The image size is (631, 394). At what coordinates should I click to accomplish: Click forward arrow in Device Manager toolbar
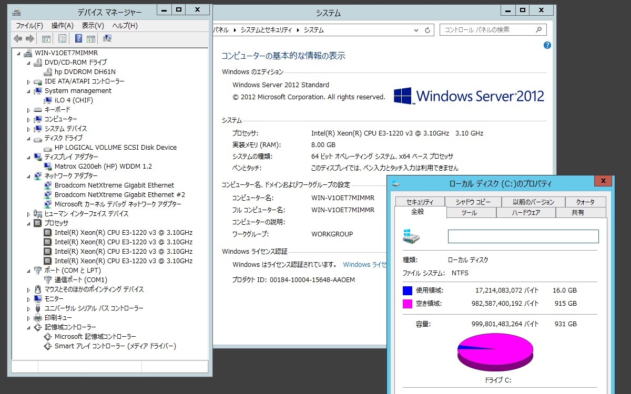pyautogui.click(x=30, y=38)
